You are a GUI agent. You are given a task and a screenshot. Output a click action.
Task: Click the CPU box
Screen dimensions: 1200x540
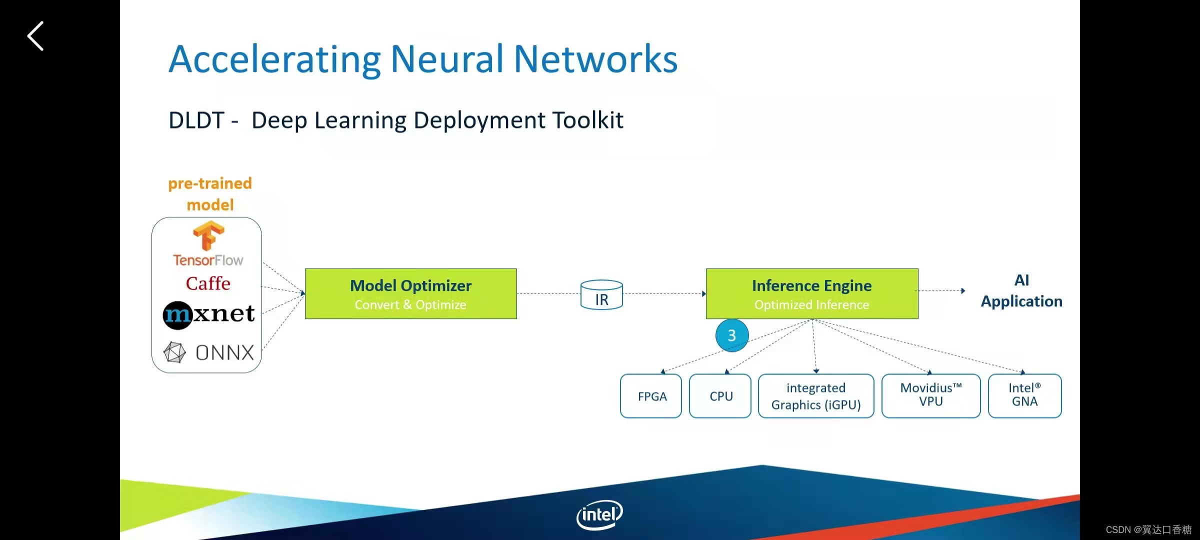pyautogui.click(x=720, y=396)
